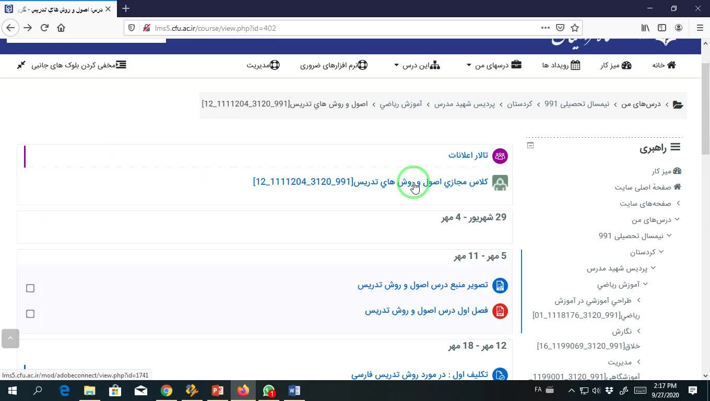This screenshot has width=710, height=401.
Task: Reload the page with the refresh icon
Action: coord(44,28)
